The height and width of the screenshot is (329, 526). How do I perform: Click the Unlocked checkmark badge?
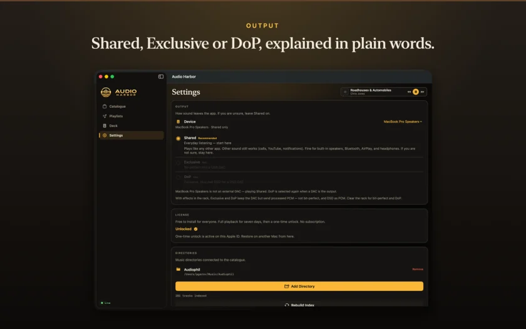(x=195, y=229)
